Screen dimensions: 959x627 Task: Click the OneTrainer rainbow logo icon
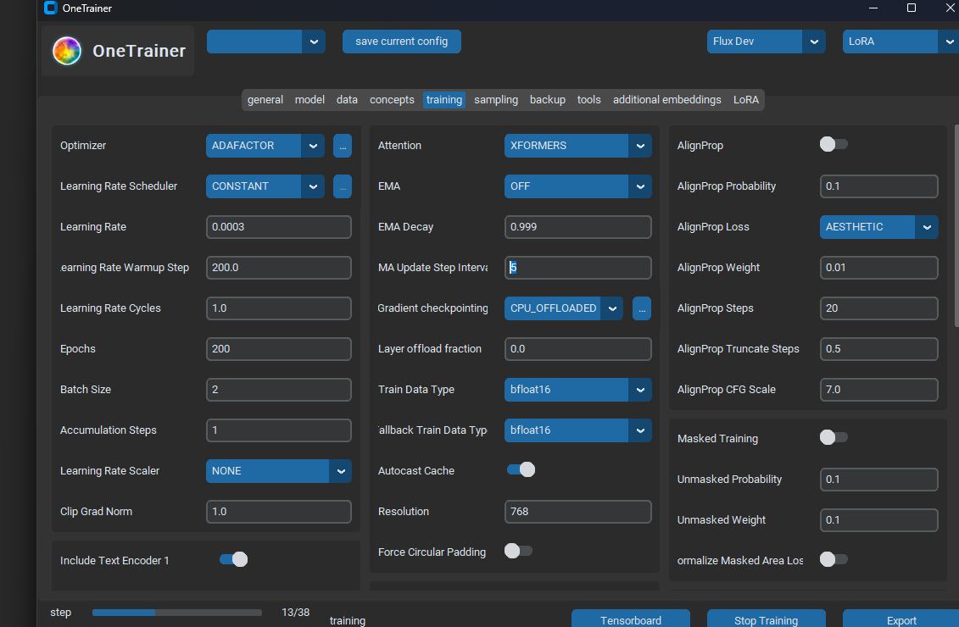(x=66, y=52)
